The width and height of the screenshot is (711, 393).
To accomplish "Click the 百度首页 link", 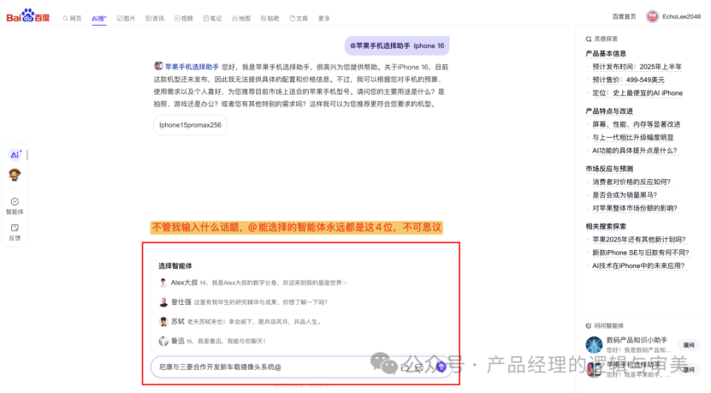I will (x=624, y=17).
